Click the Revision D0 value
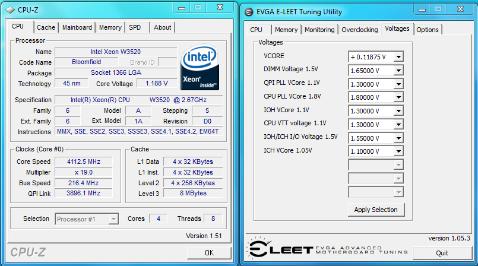 click(207, 121)
